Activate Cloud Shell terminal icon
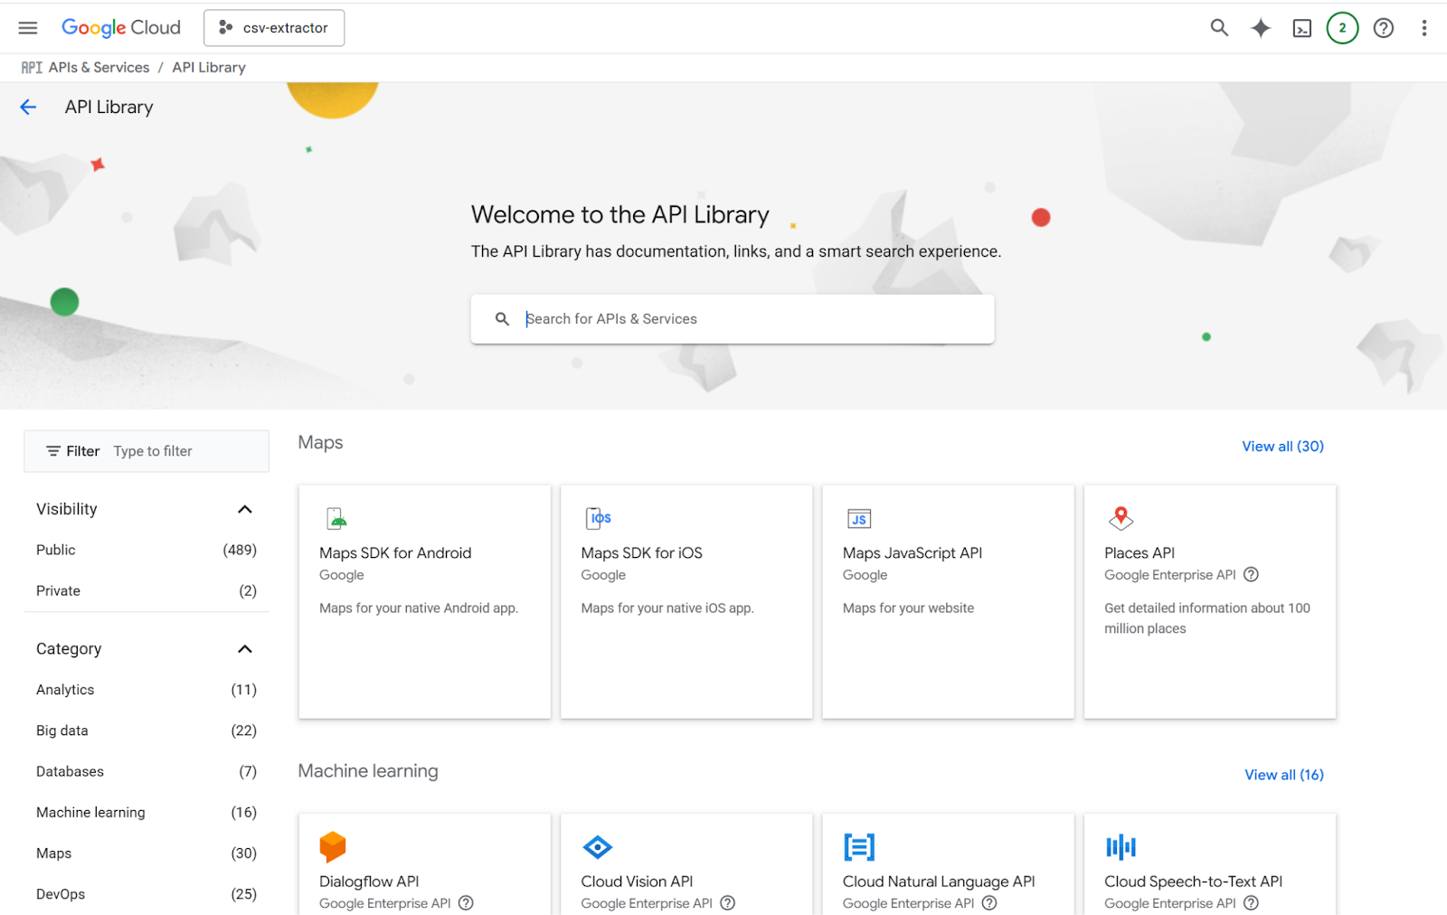1447x915 pixels. click(x=1301, y=28)
